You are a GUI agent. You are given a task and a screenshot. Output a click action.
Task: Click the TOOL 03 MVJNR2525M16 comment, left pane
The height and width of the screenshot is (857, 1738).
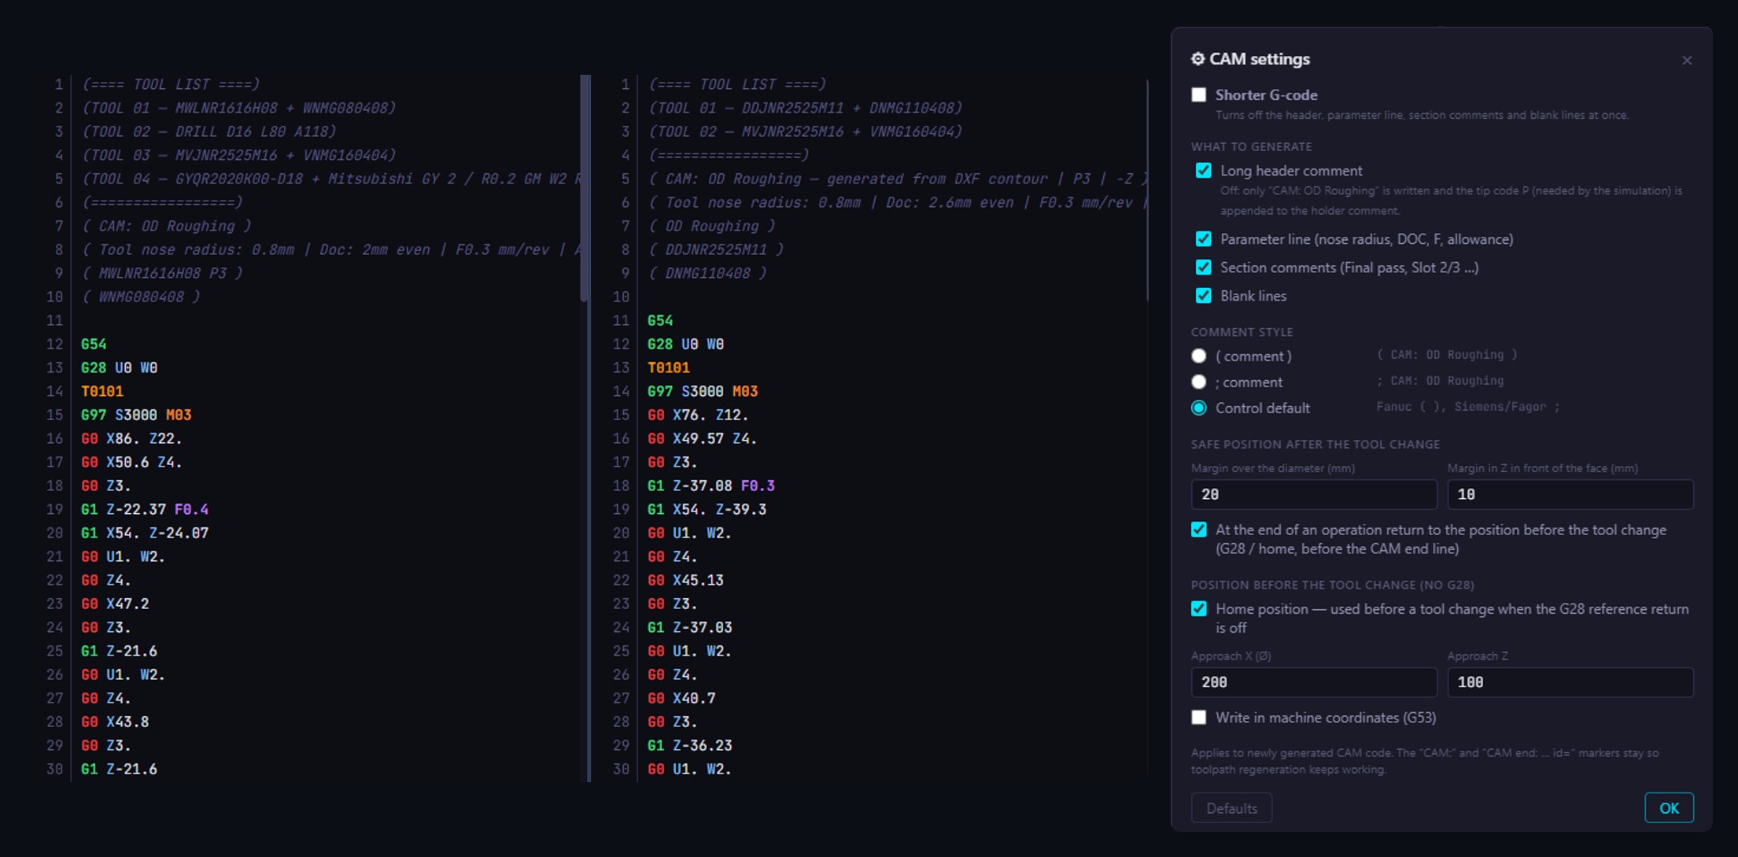[239, 155]
